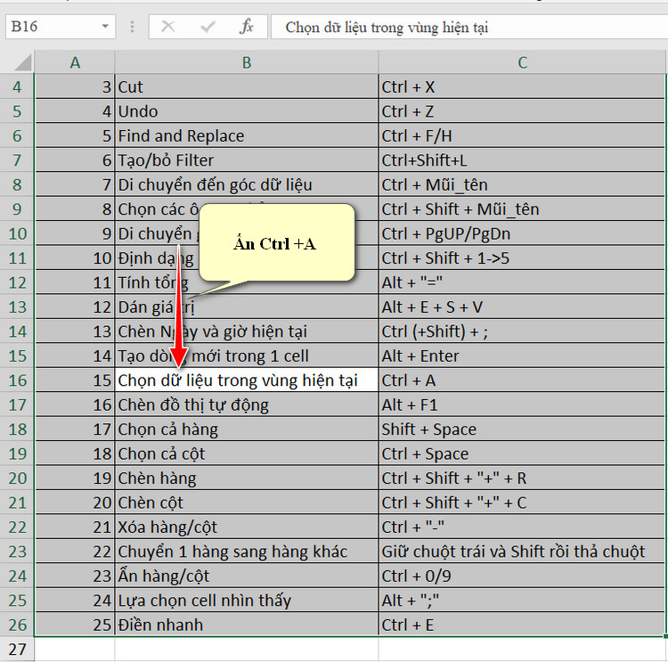668x662 pixels.
Task: Select column B header
Action: click(246, 62)
